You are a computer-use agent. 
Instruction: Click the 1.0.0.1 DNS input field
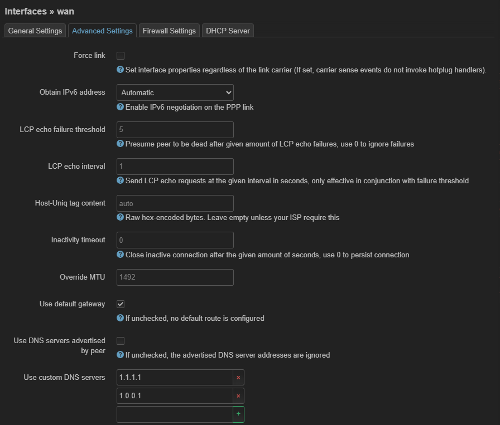pyautogui.click(x=175, y=396)
